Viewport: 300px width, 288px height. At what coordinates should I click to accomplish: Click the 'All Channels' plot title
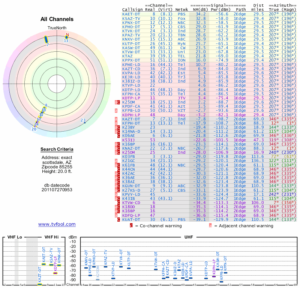point(57,19)
